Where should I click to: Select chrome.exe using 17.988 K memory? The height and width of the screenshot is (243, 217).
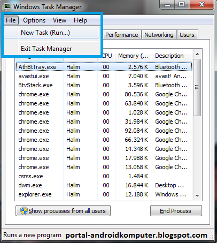pos(104,158)
